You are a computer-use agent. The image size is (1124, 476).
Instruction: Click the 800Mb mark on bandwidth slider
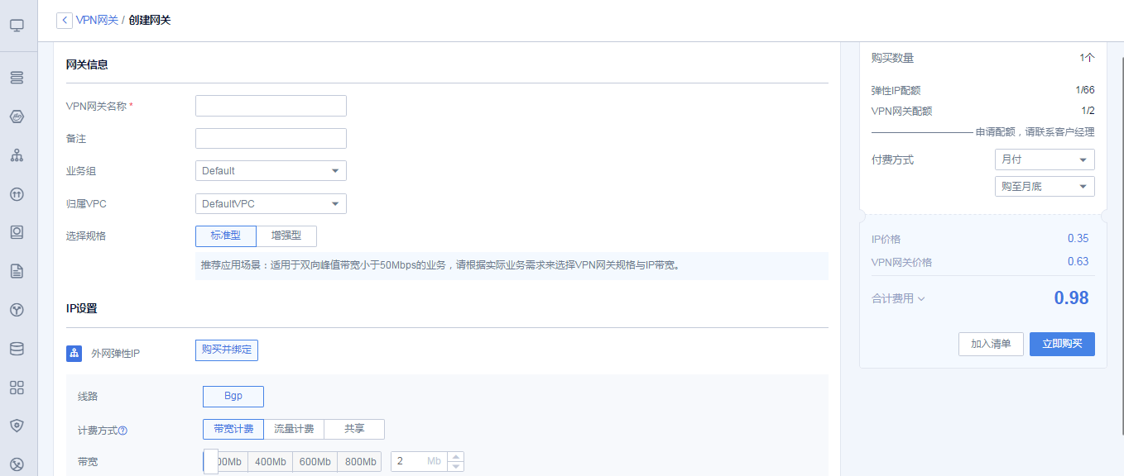359,462
